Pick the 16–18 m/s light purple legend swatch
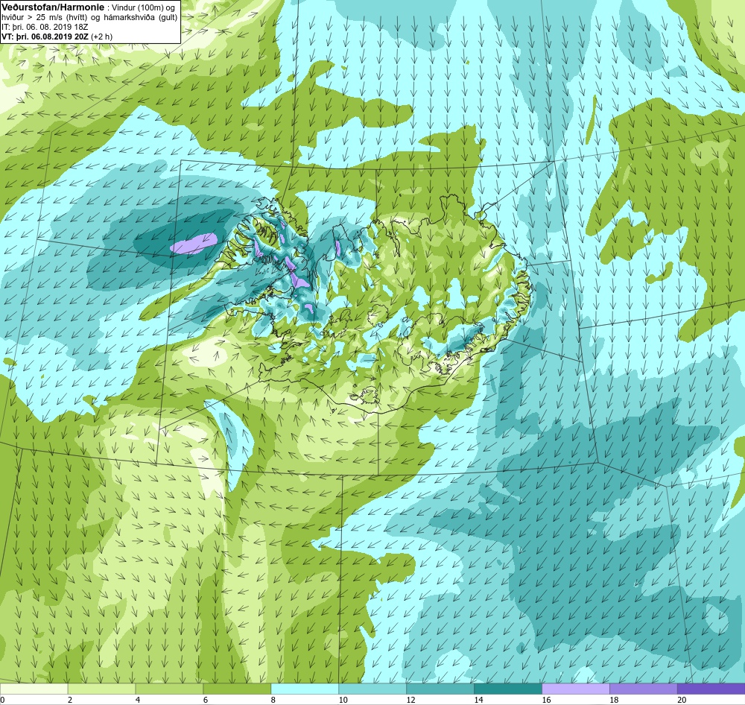The height and width of the screenshot is (705, 745). point(575,689)
